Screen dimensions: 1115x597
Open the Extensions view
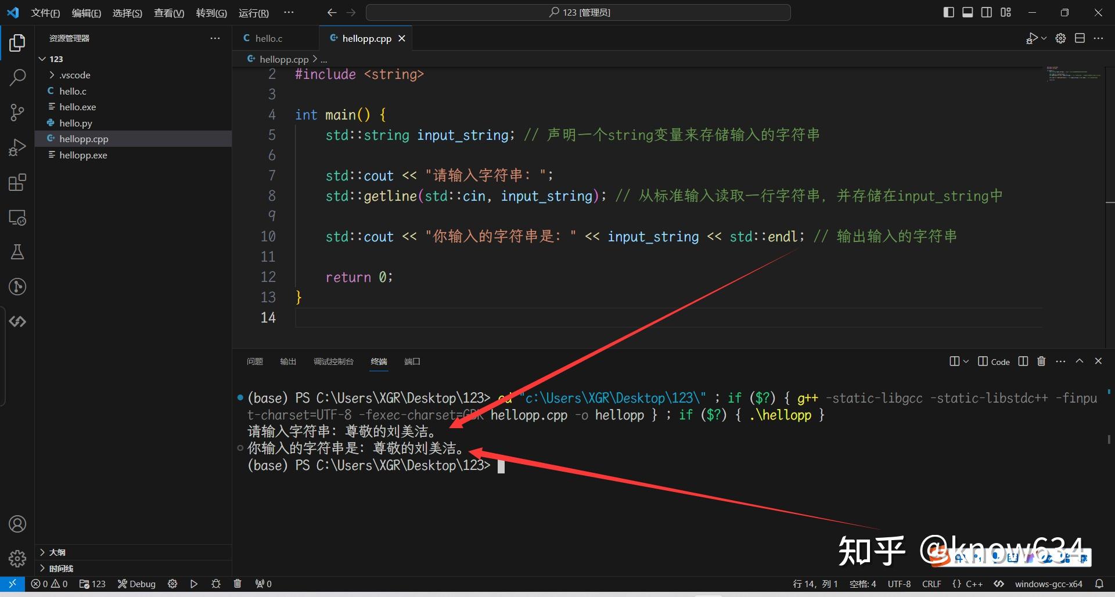click(x=17, y=182)
